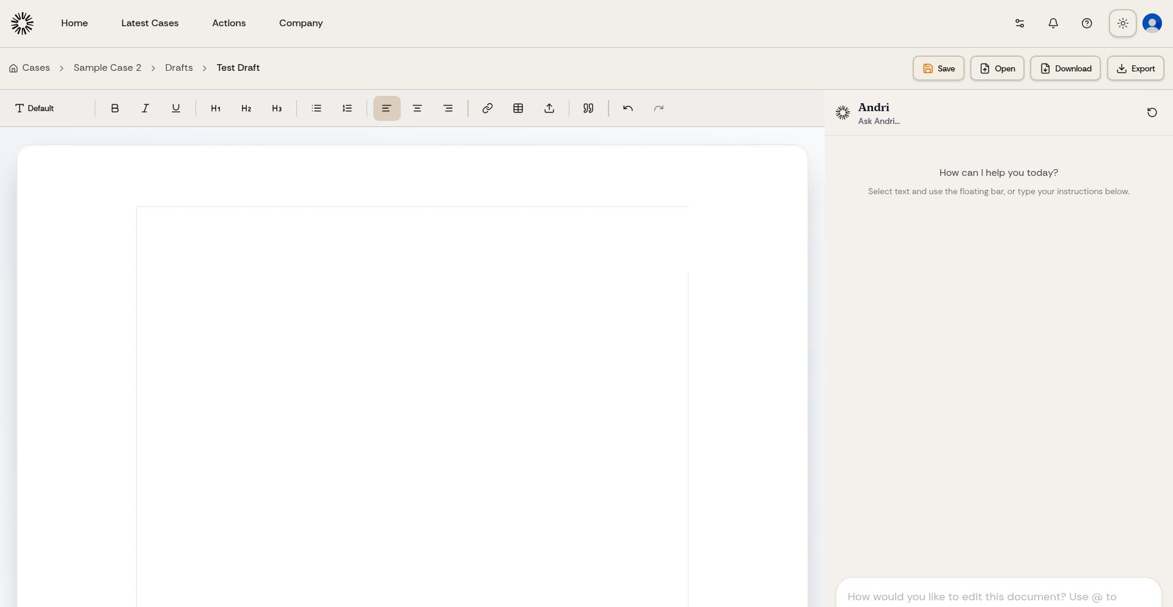Insert a blockquote

pos(587,108)
